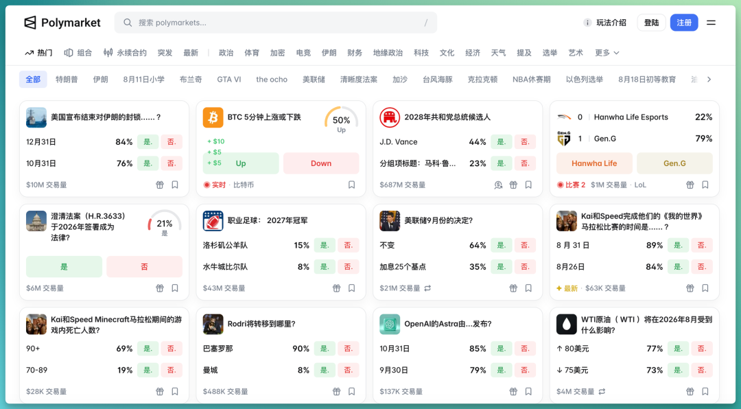
Task: Open the Polymarket logo home link
Action: [x=62, y=23]
